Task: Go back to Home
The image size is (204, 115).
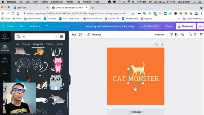Action: coord(8,26)
